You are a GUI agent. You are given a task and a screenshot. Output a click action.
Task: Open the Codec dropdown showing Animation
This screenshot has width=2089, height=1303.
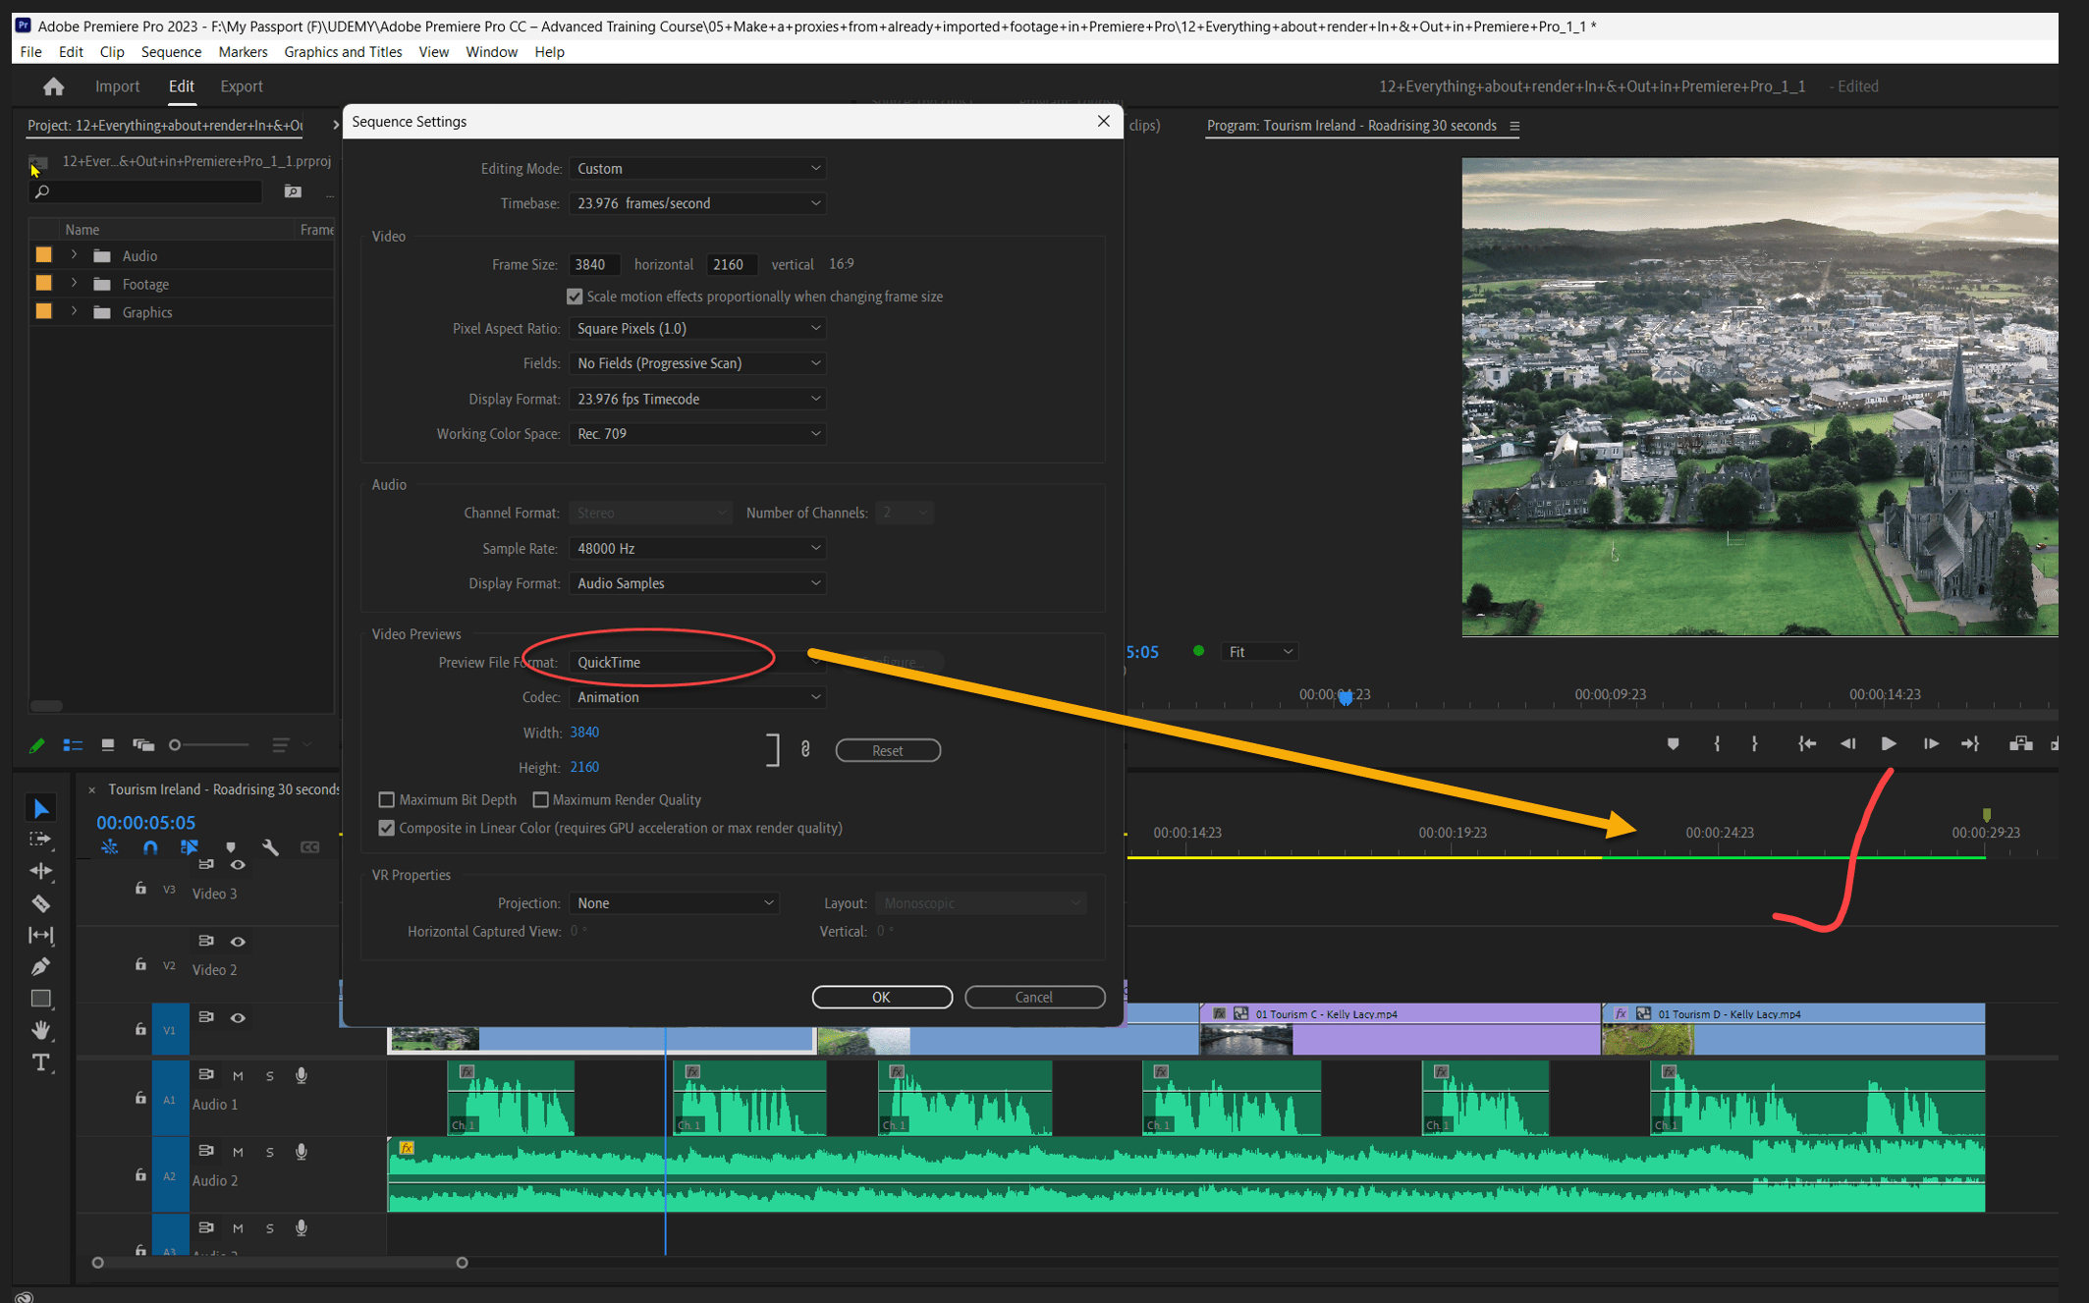[x=696, y=696]
